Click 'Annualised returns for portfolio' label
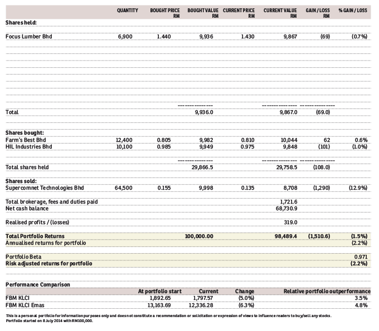This screenshot has height=331, width=379. pyautogui.click(x=46, y=243)
